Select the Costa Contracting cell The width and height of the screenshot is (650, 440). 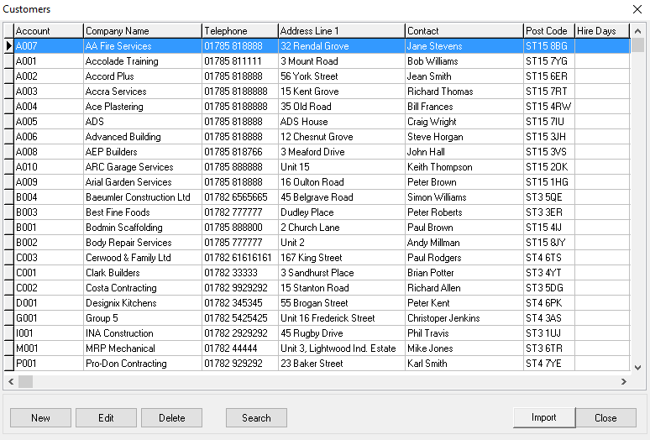click(143, 288)
